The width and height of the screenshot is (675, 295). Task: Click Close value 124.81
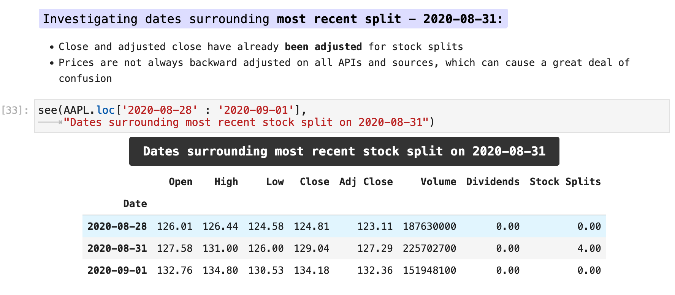[312, 226]
